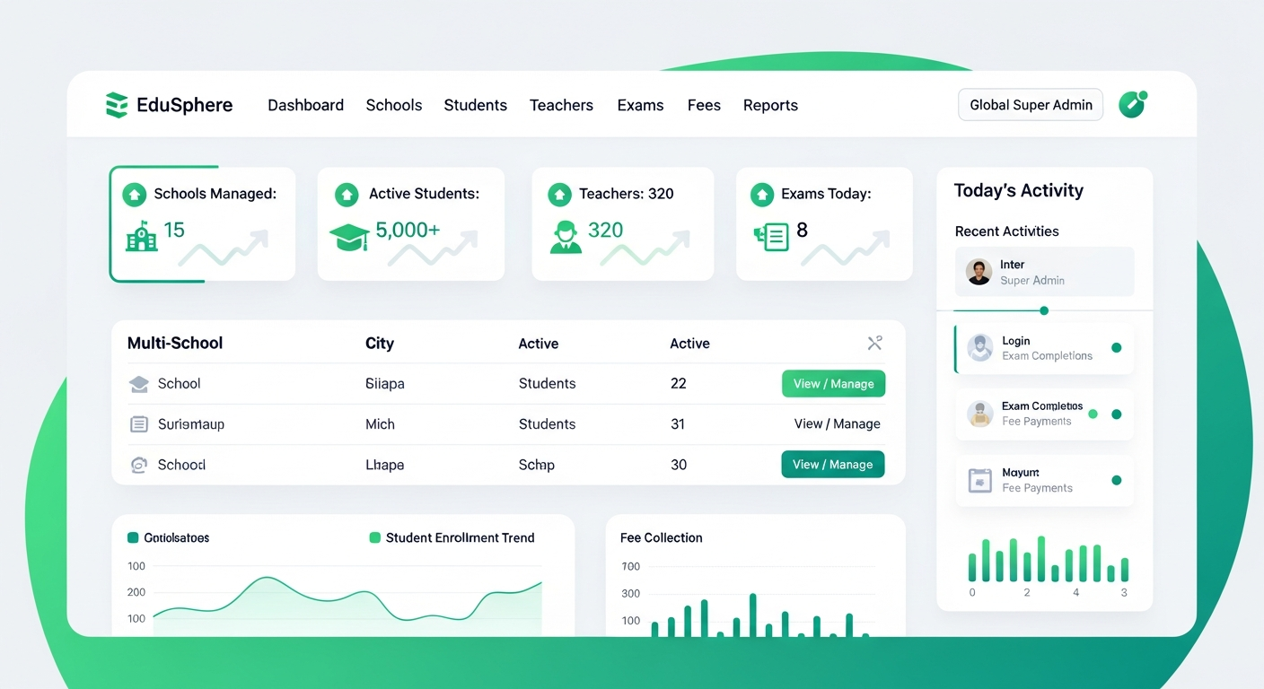
Task: Click the Exam Completios activity avatar
Action: [979, 414]
